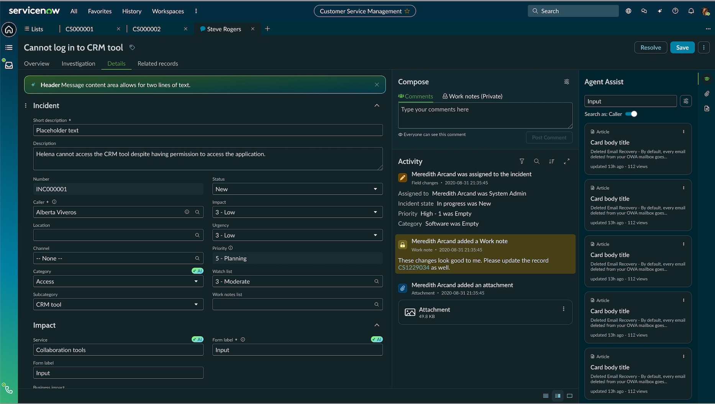Open the Lists tab
Image resolution: width=715 pixels, height=404 pixels.
[34, 29]
